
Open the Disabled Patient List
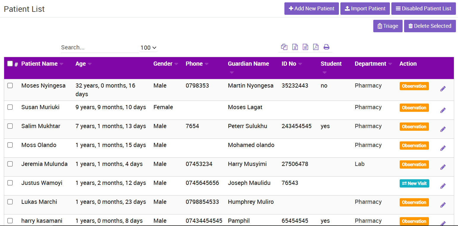click(423, 9)
